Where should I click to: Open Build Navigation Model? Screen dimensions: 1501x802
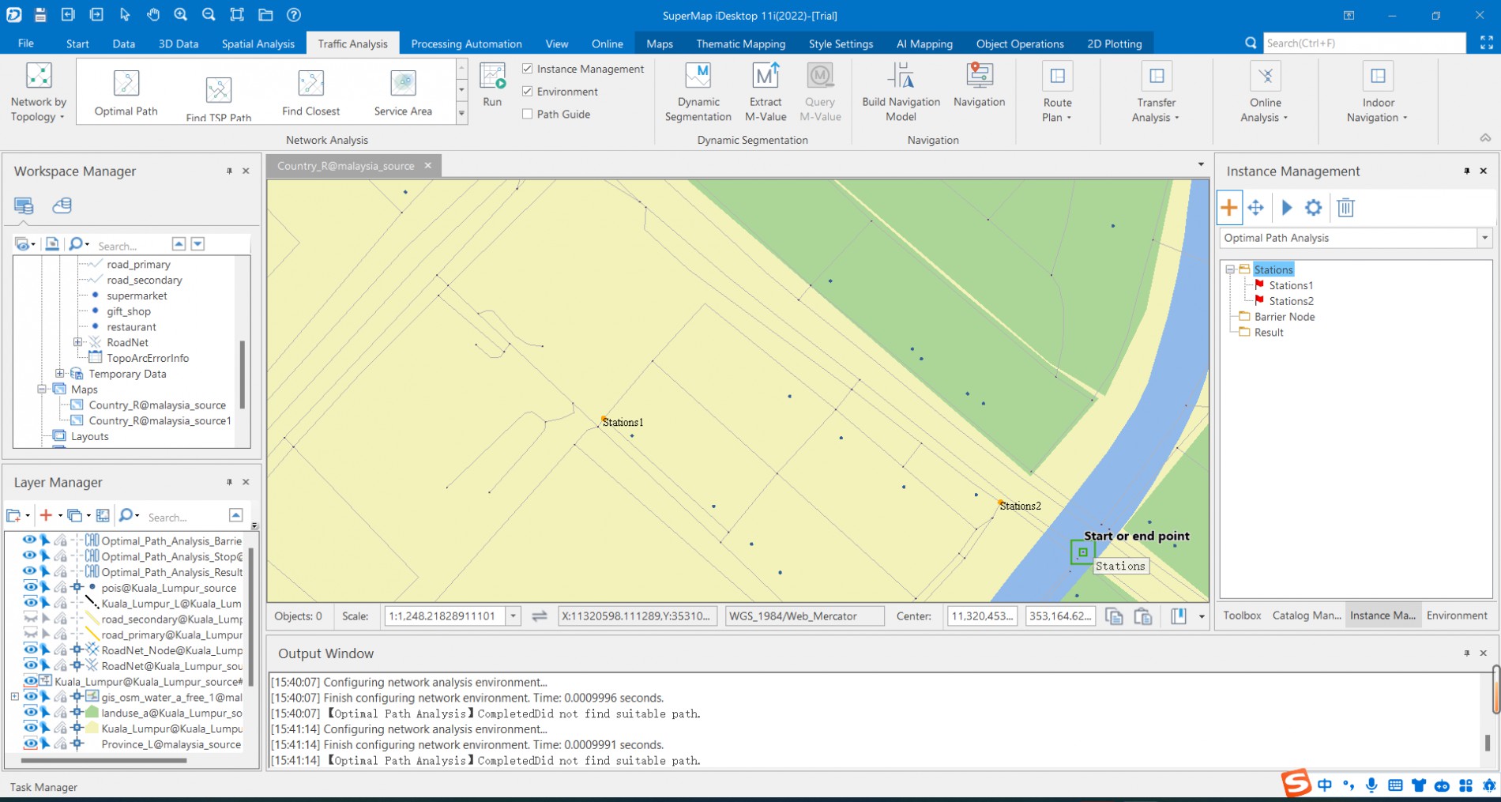(x=901, y=92)
